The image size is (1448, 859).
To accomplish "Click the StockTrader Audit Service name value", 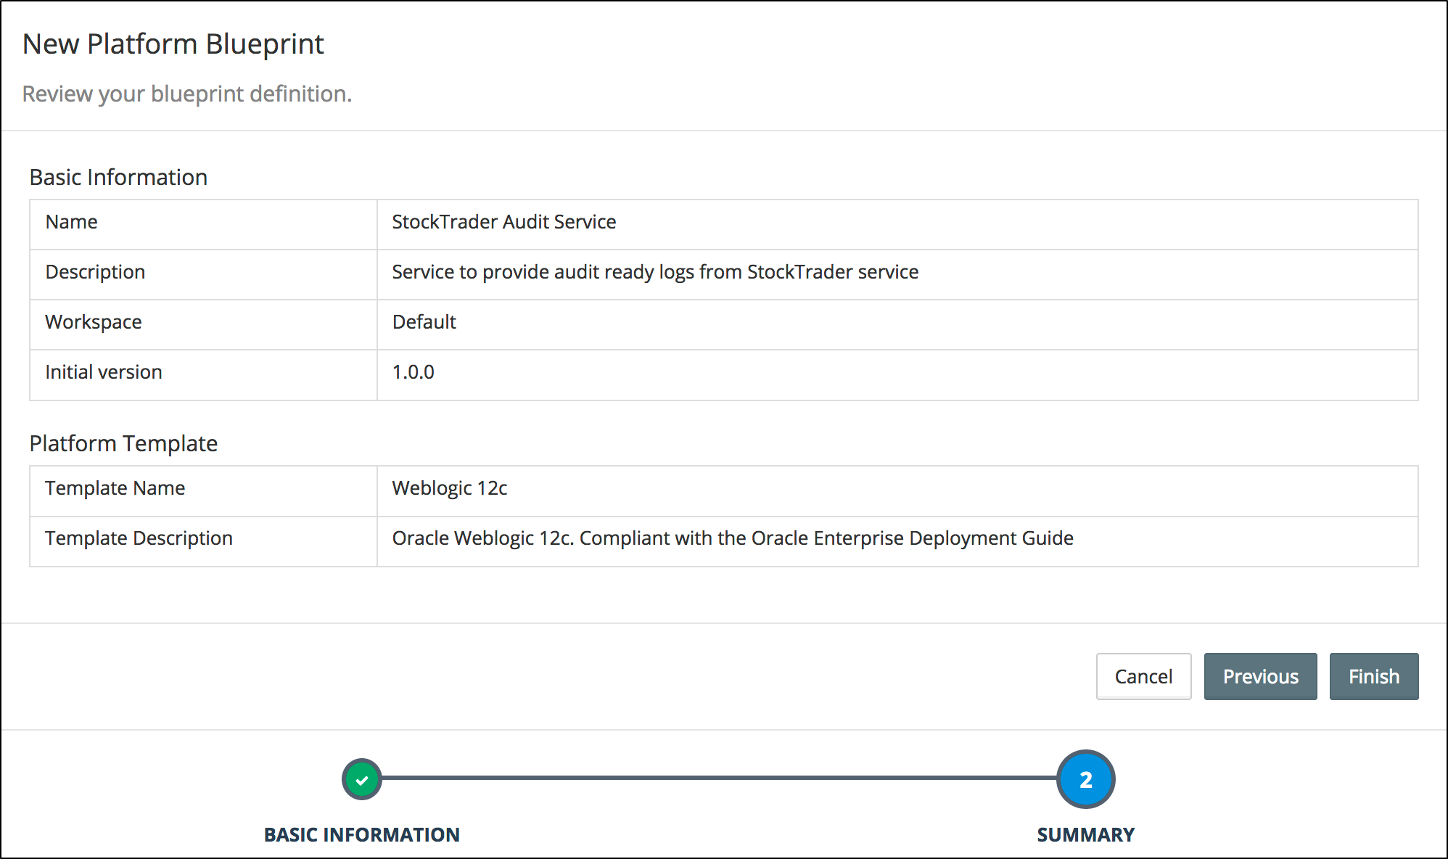I will (x=503, y=222).
